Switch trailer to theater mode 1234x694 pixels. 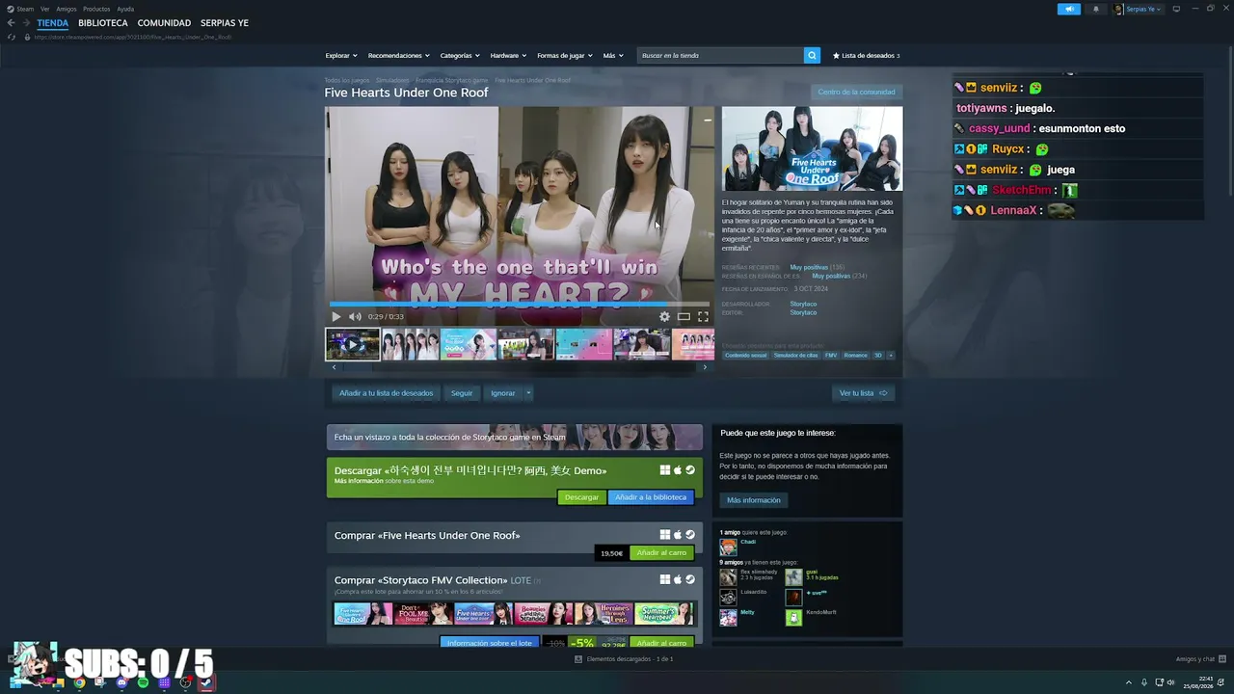click(x=684, y=316)
